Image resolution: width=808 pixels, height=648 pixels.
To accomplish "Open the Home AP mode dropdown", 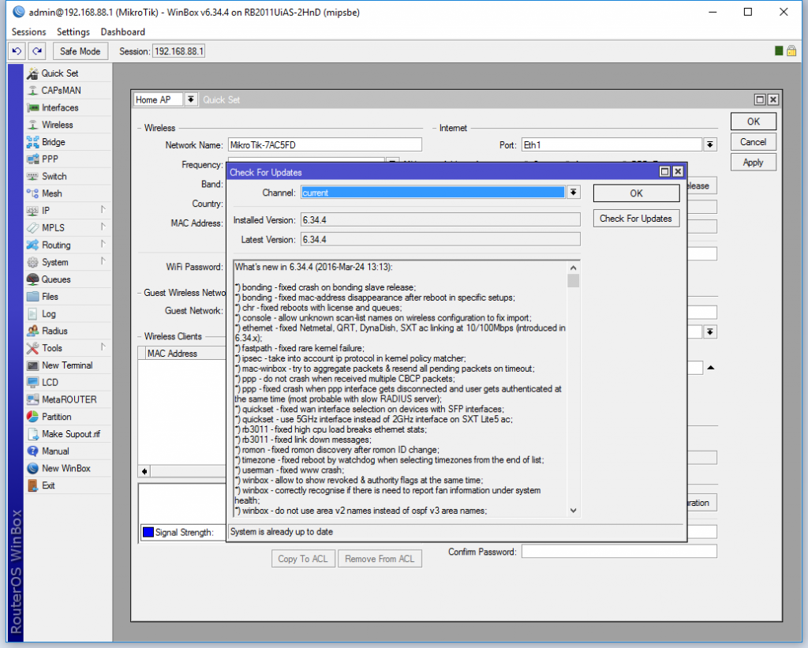I will [190, 100].
